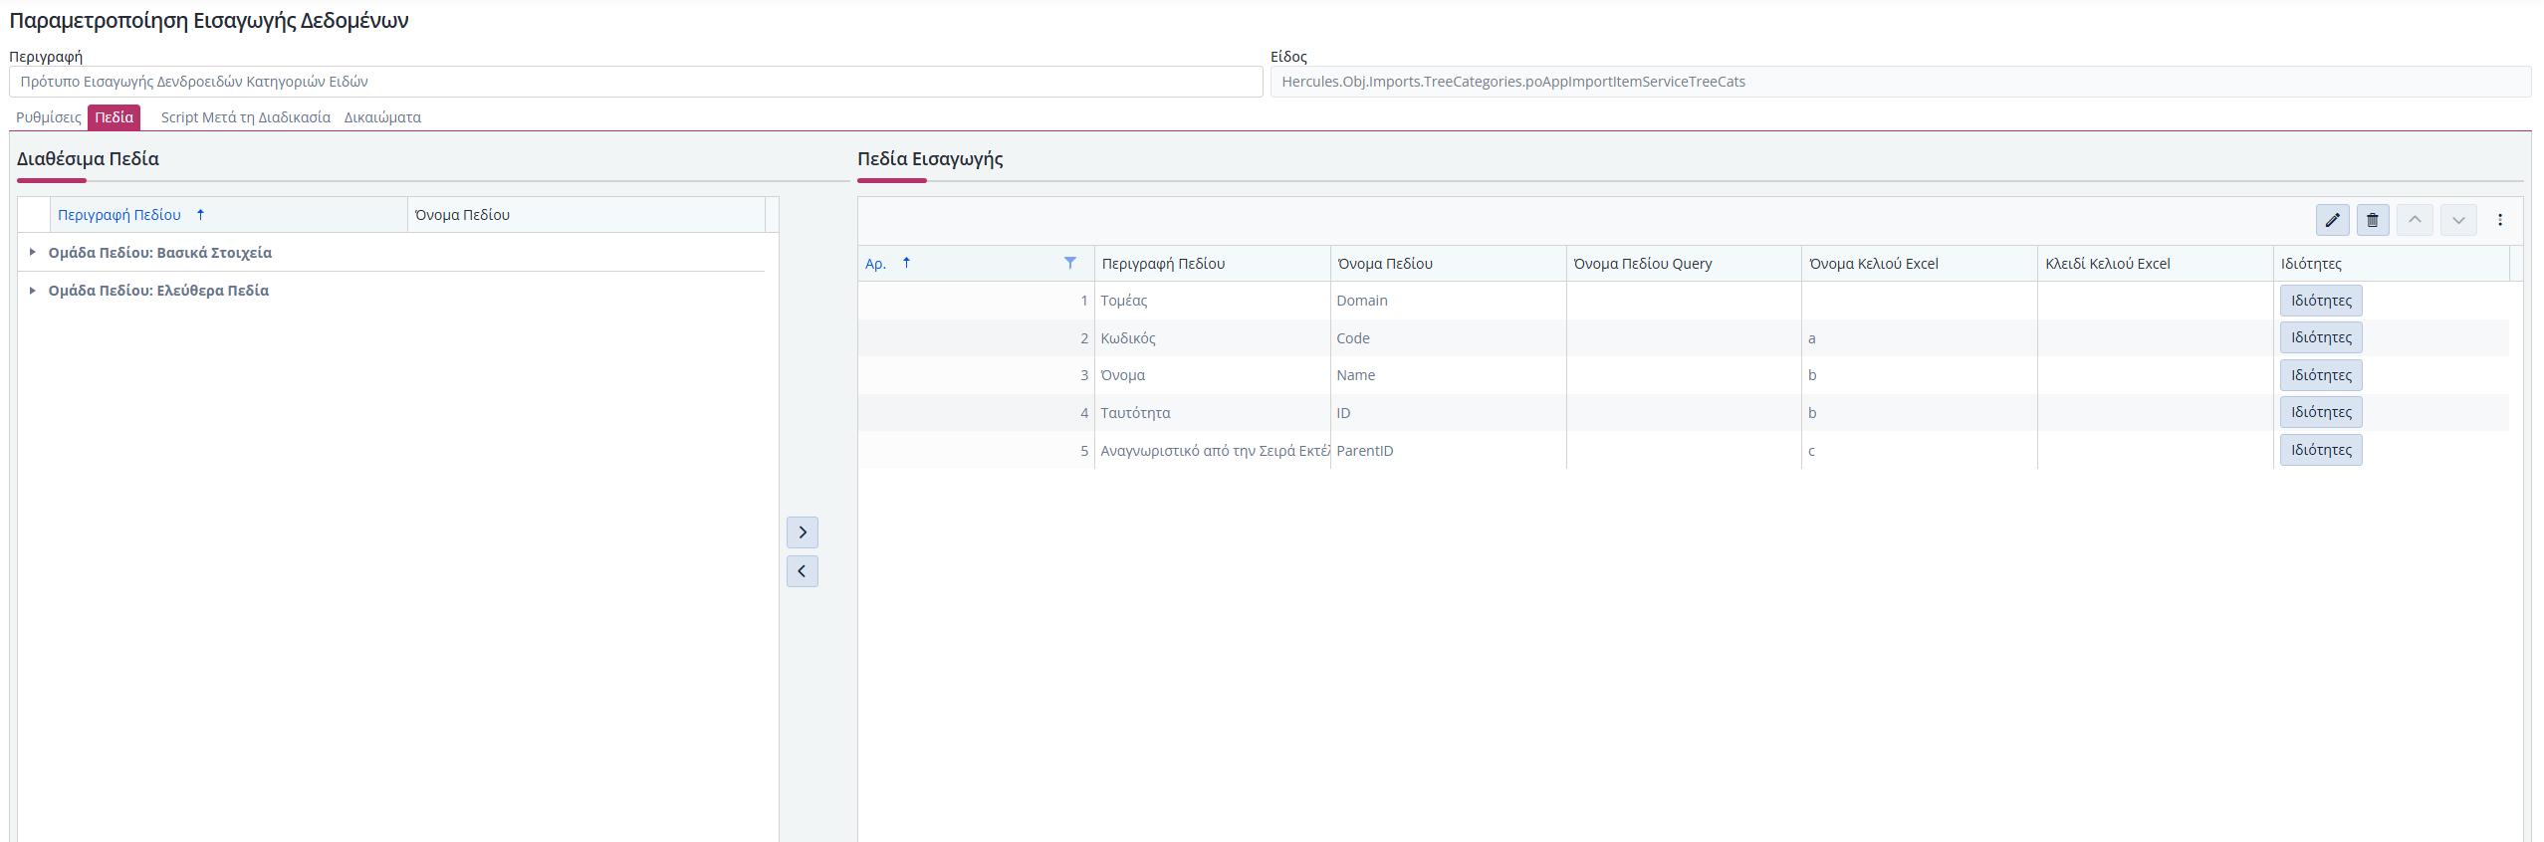This screenshot has width=2544, height=842.
Task: Click the Περιγραφή input field
Action: click(x=635, y=82)
